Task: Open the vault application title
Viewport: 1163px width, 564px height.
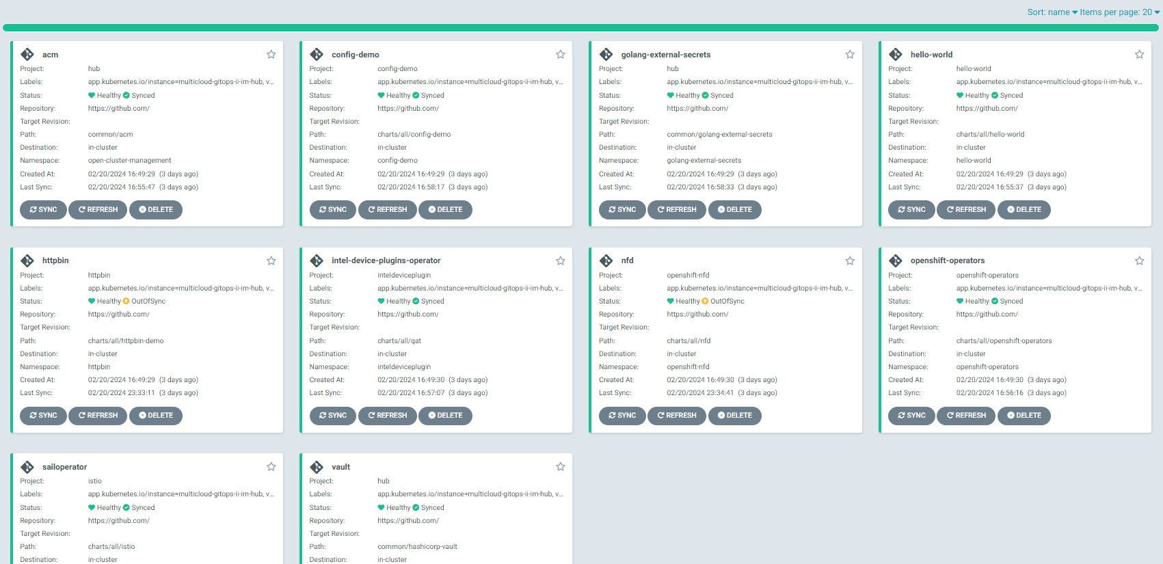Action: pos(340,467)
